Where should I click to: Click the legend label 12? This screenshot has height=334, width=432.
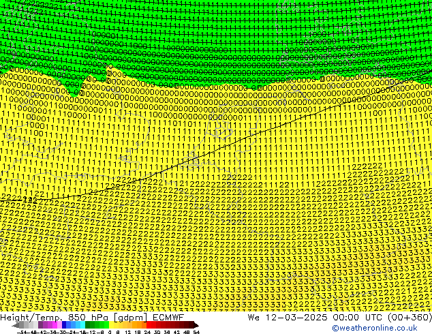pyautogui.click(x=127, y=332)
